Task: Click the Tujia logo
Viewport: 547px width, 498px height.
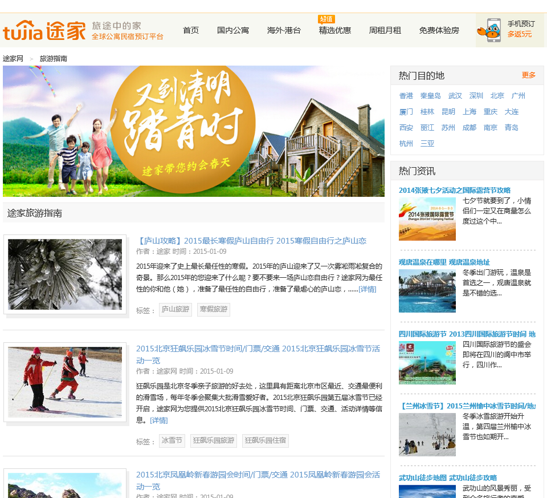Action: click(44, 30)
